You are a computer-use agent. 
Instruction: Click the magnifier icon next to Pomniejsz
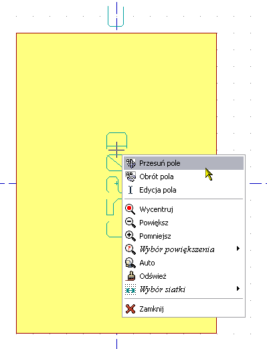click(130, 236)
